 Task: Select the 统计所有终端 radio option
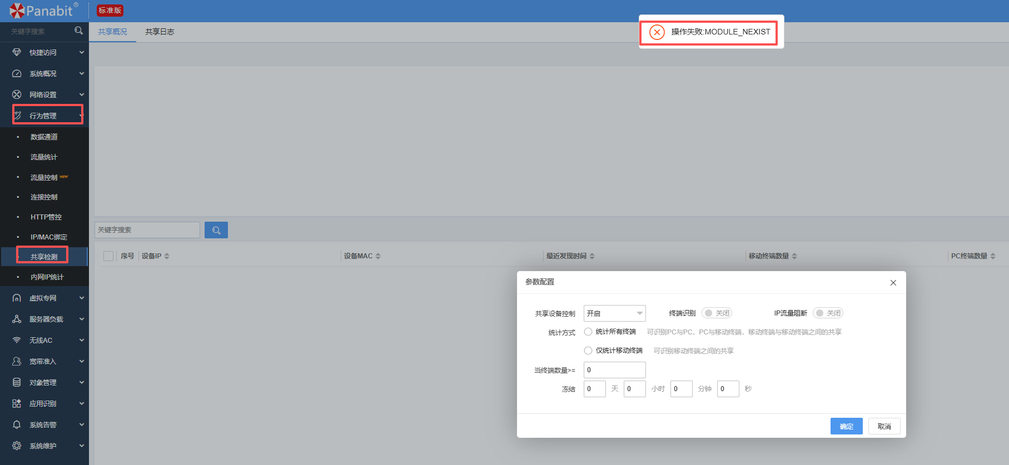588,332
